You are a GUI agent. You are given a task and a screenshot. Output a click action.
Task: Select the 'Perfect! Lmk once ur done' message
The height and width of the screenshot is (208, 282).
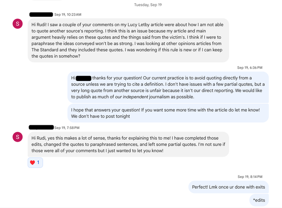point(228,187)
